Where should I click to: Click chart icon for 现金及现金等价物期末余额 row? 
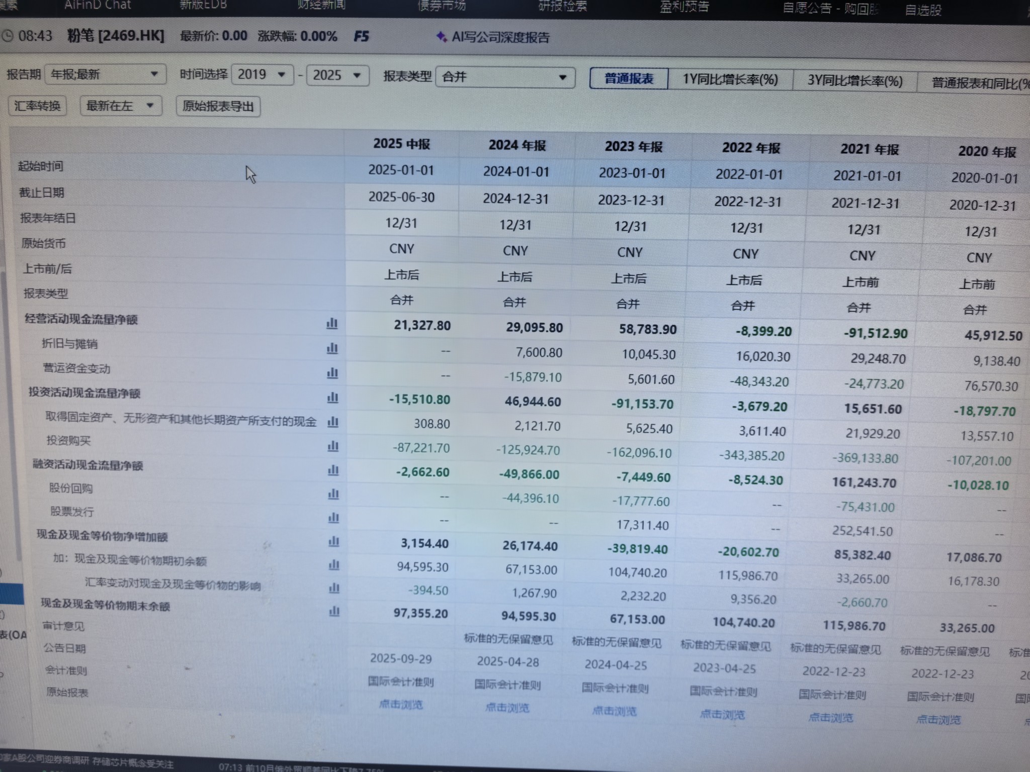[334, 612]
